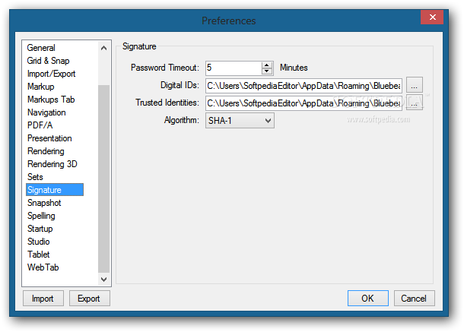This screenshot has height=332, width=464.
Task: Cancel the Preferences dialog
Action: tap(415, 299)
